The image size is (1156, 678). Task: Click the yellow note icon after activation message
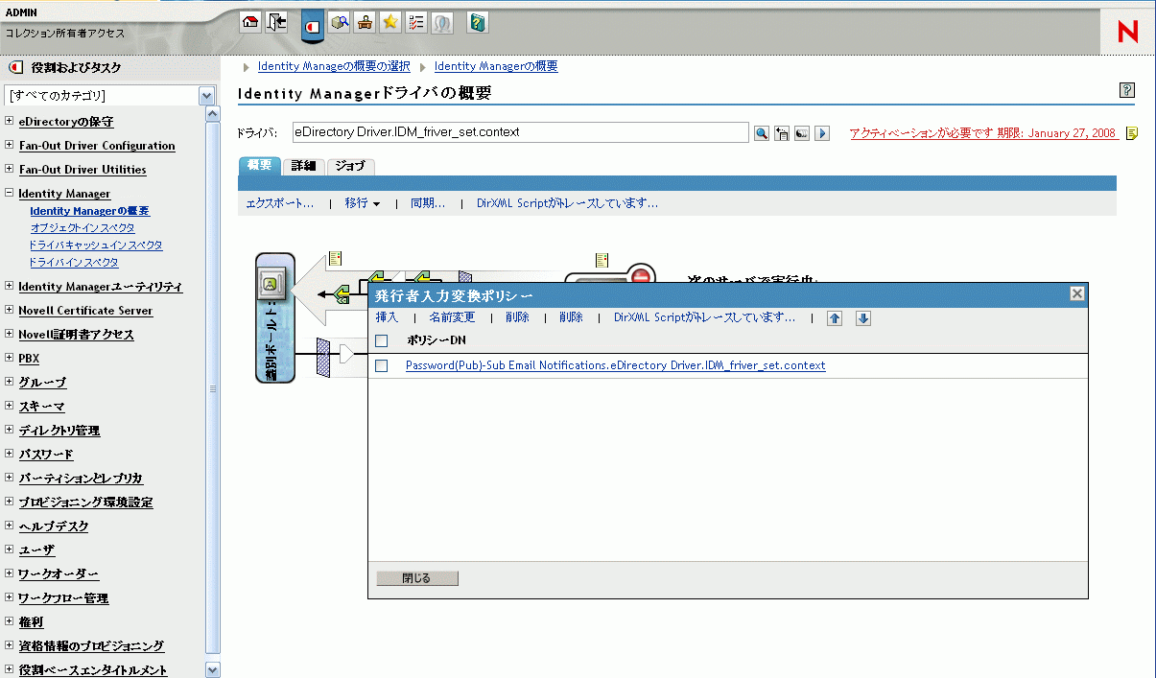(1132, 133)
